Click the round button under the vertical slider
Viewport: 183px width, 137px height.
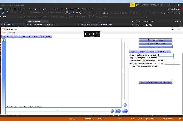pos(125,105)
